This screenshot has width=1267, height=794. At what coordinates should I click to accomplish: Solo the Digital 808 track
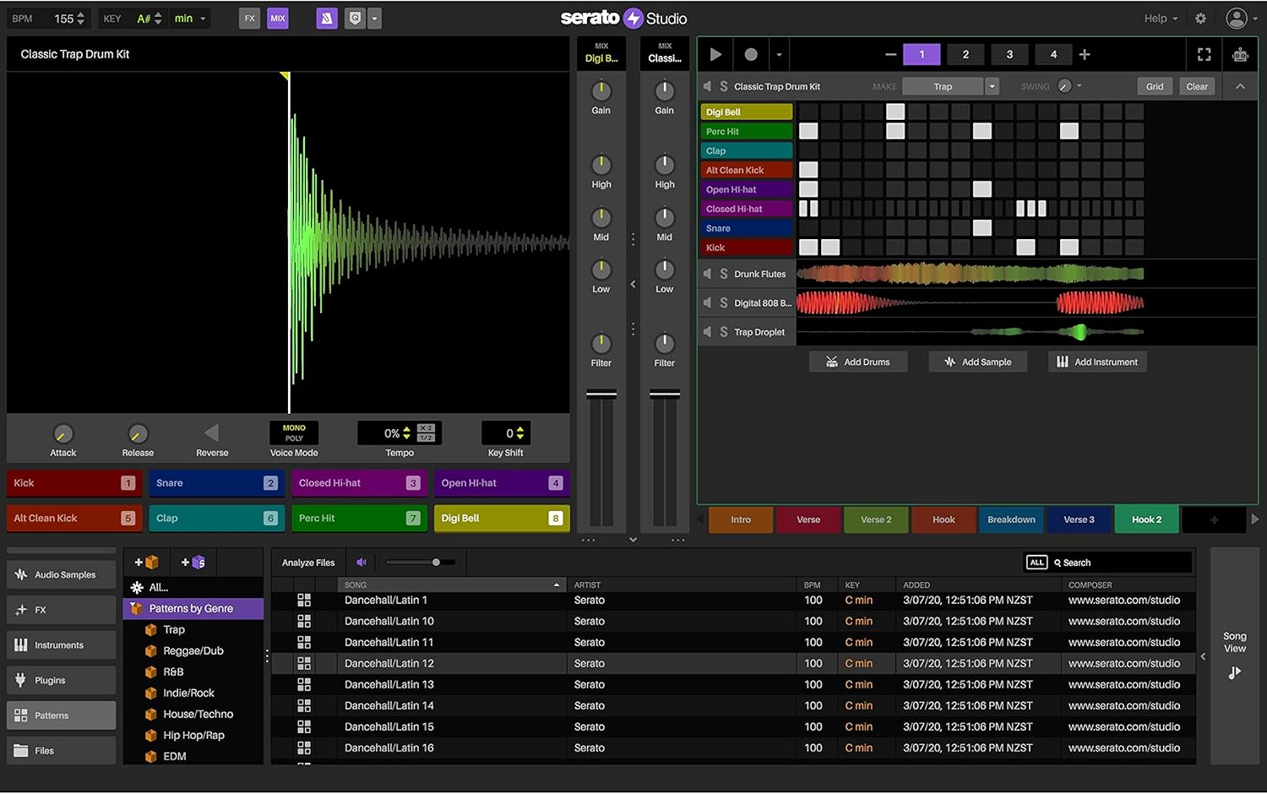pyautogui.click(x=724, y=302)
